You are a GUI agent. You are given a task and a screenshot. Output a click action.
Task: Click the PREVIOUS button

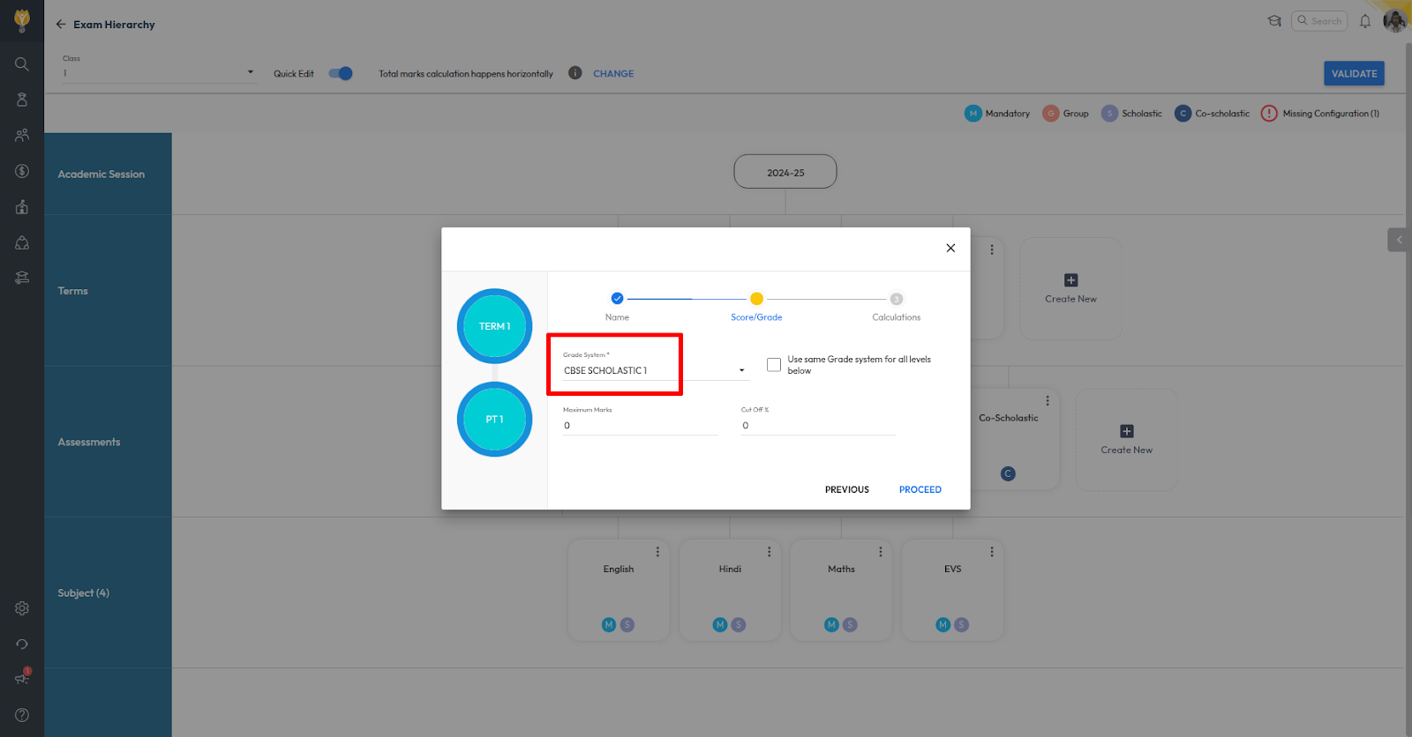(x=846, y=489)
